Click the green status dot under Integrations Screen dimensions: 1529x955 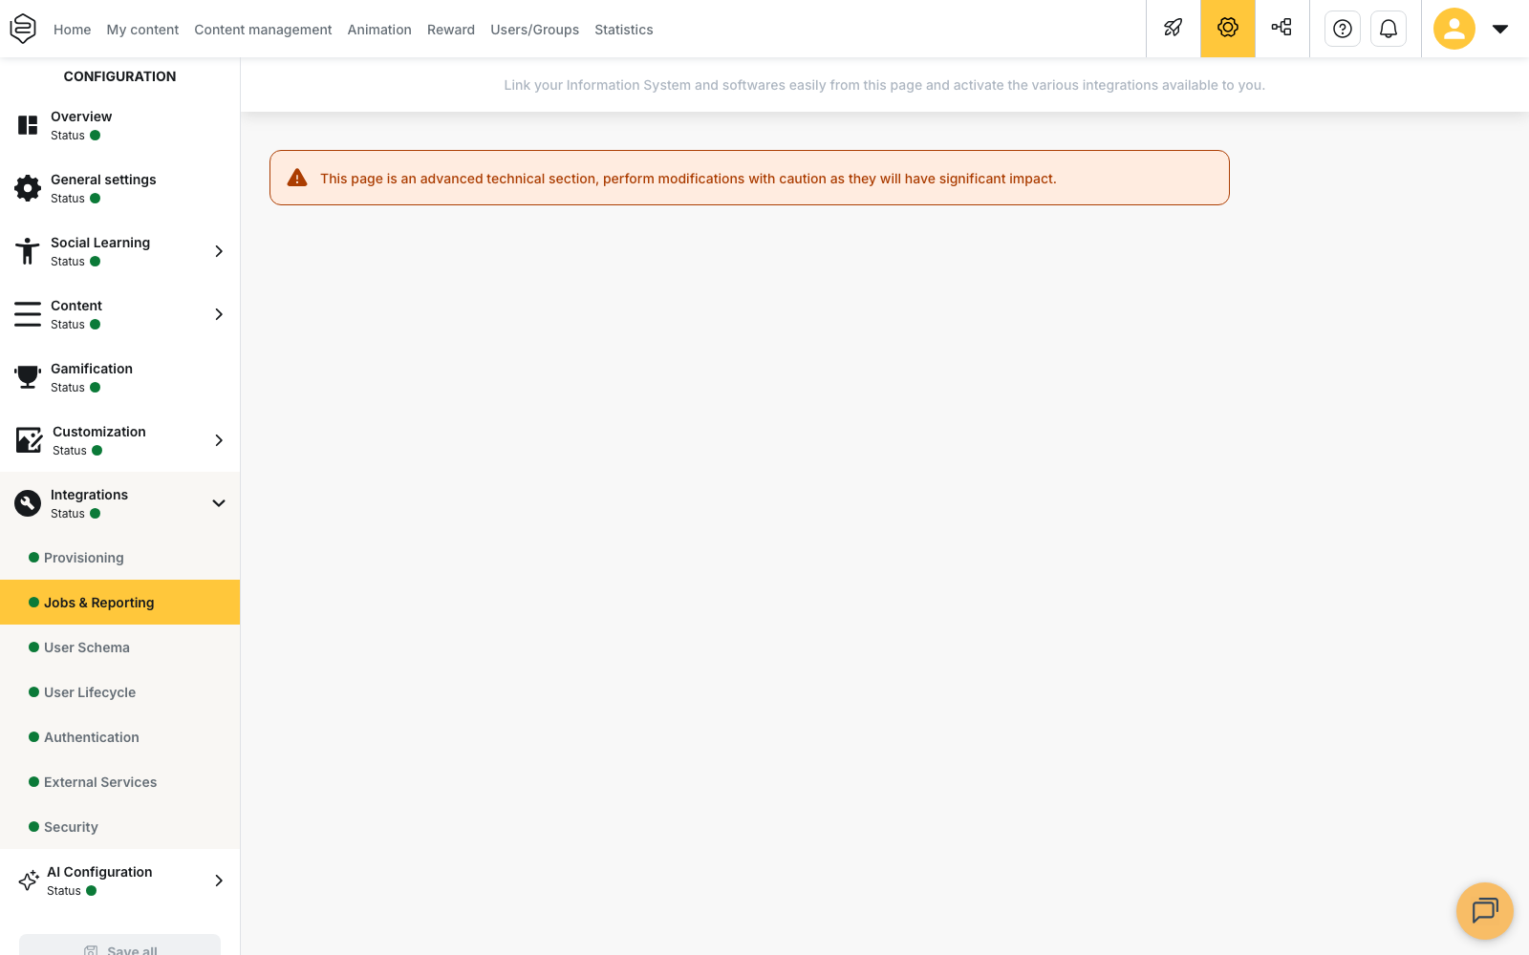[x=95, y=514]
